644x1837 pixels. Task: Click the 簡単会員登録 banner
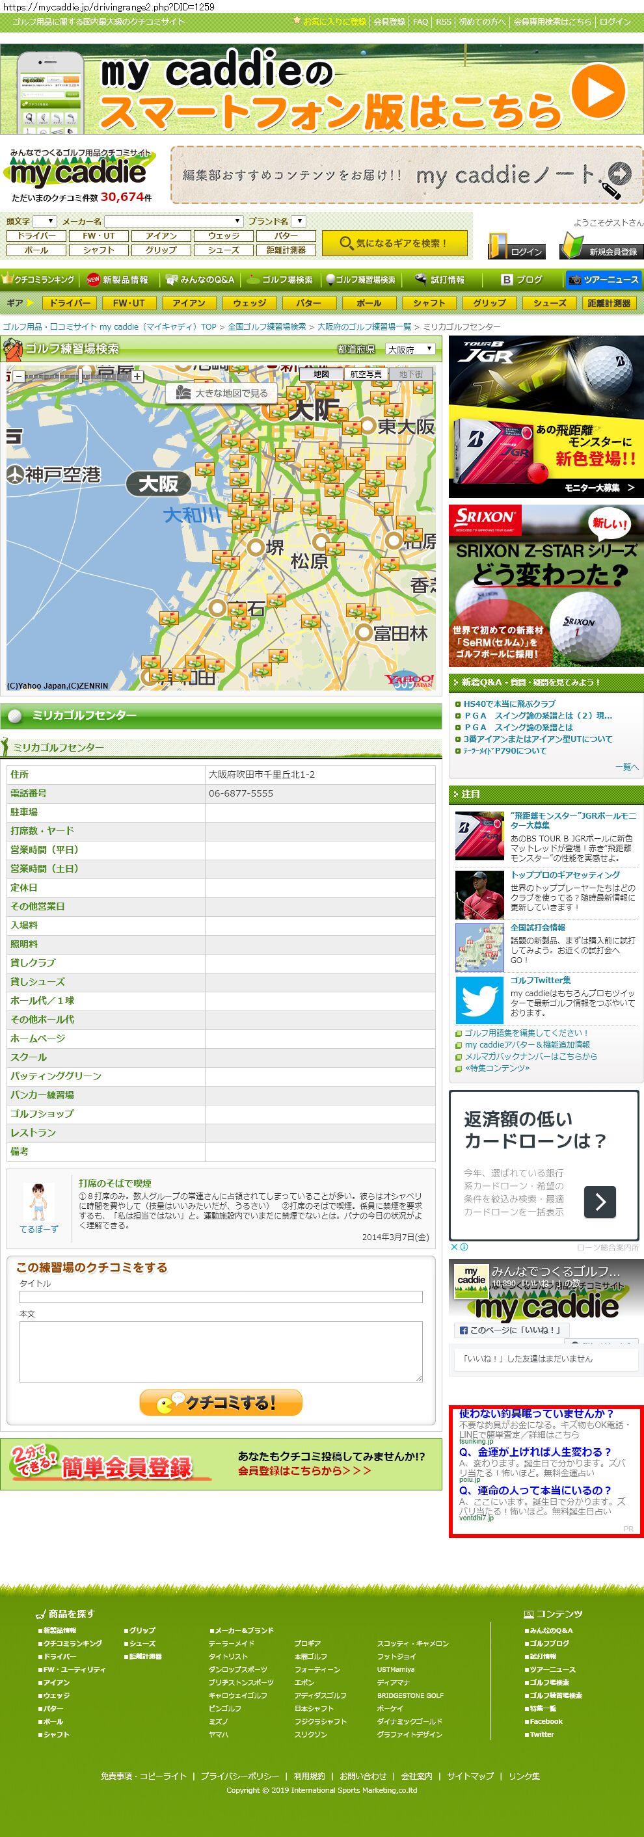[221, 1465]
